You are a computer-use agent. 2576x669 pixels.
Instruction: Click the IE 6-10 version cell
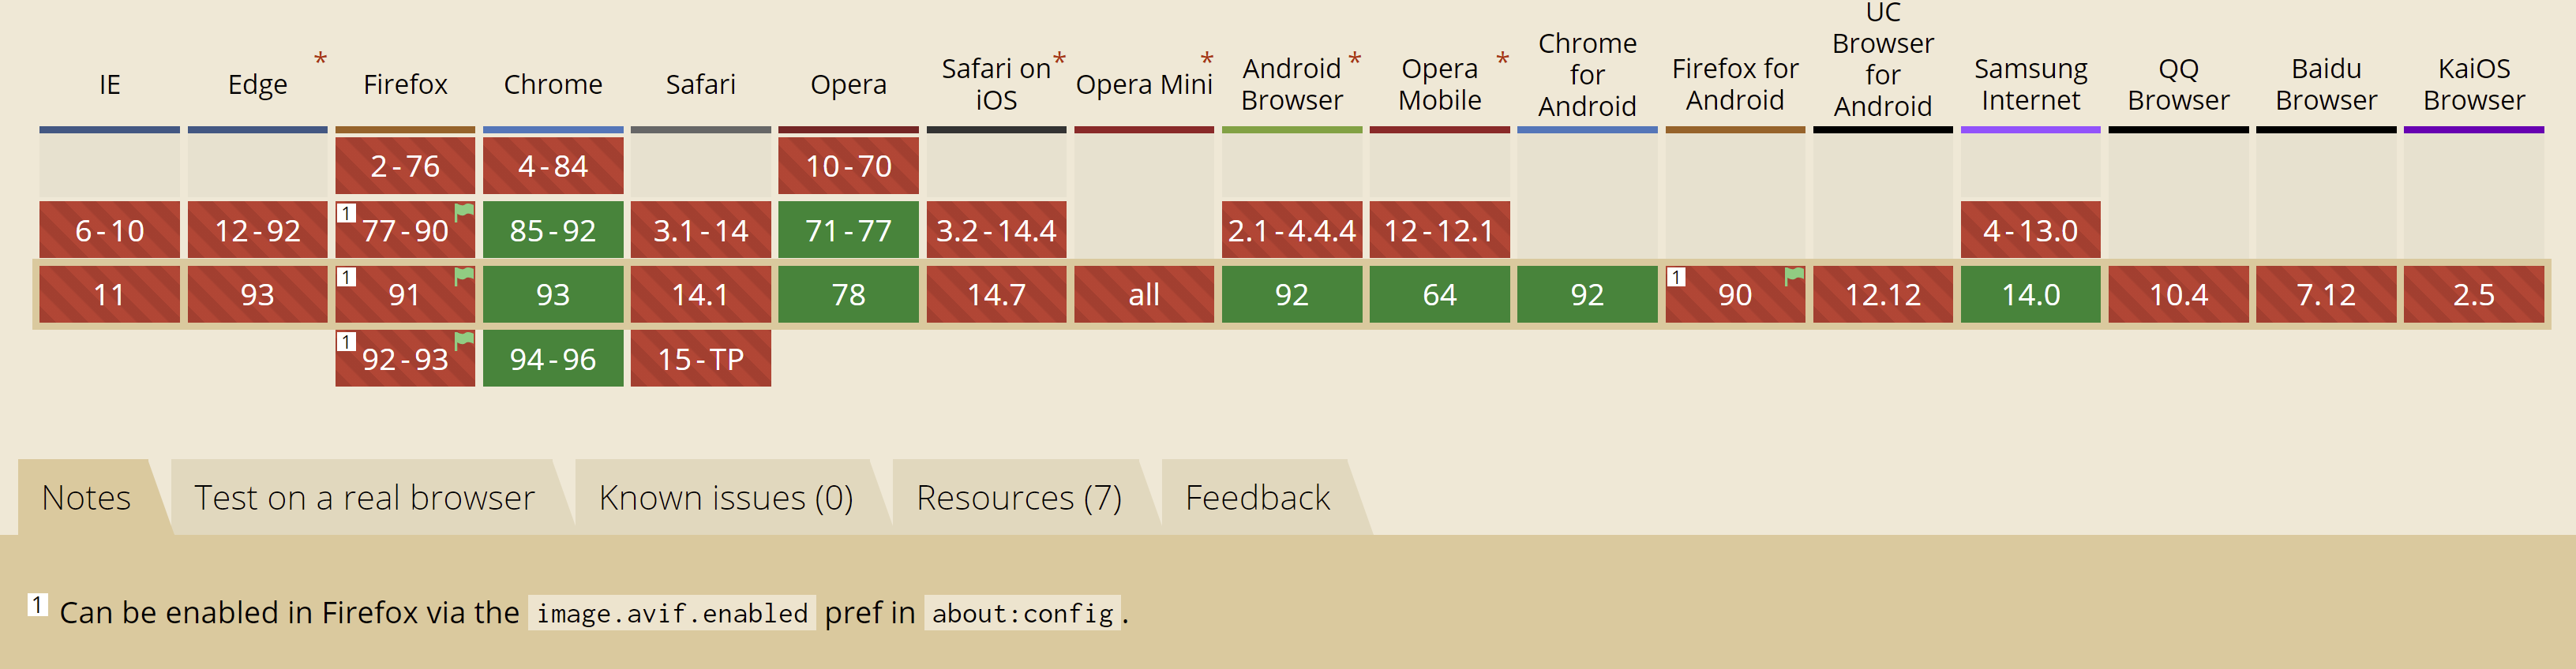[109, 231]
